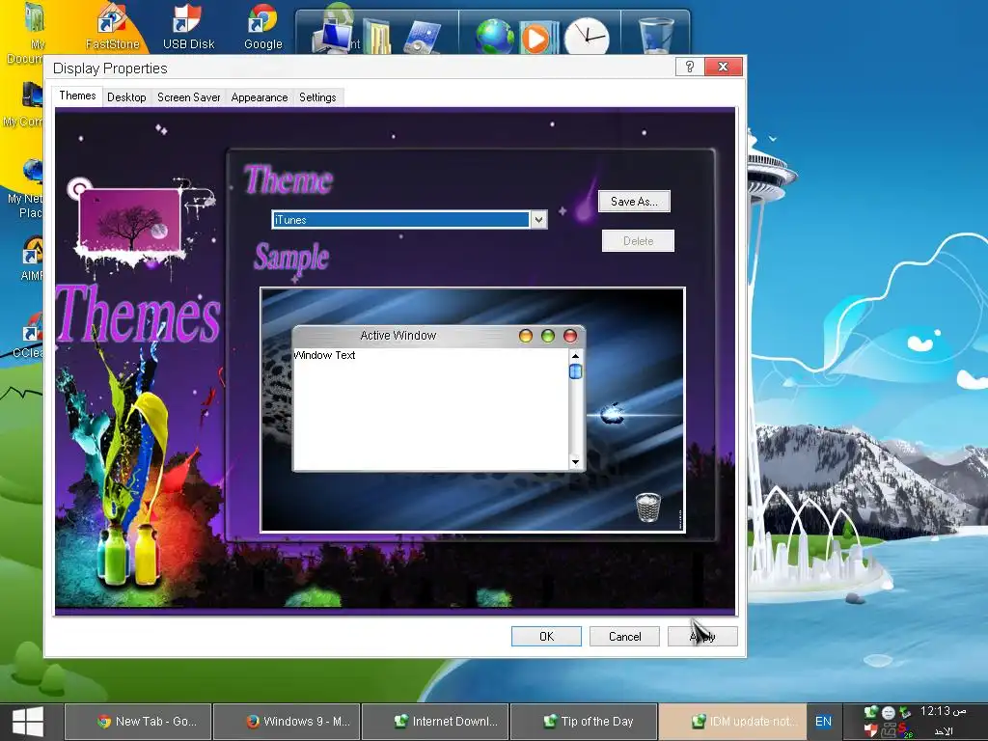Click the yellow minimize button in the Active Window sample
Viewport: 988px width, 741px height.
click(x=526, y=336)
